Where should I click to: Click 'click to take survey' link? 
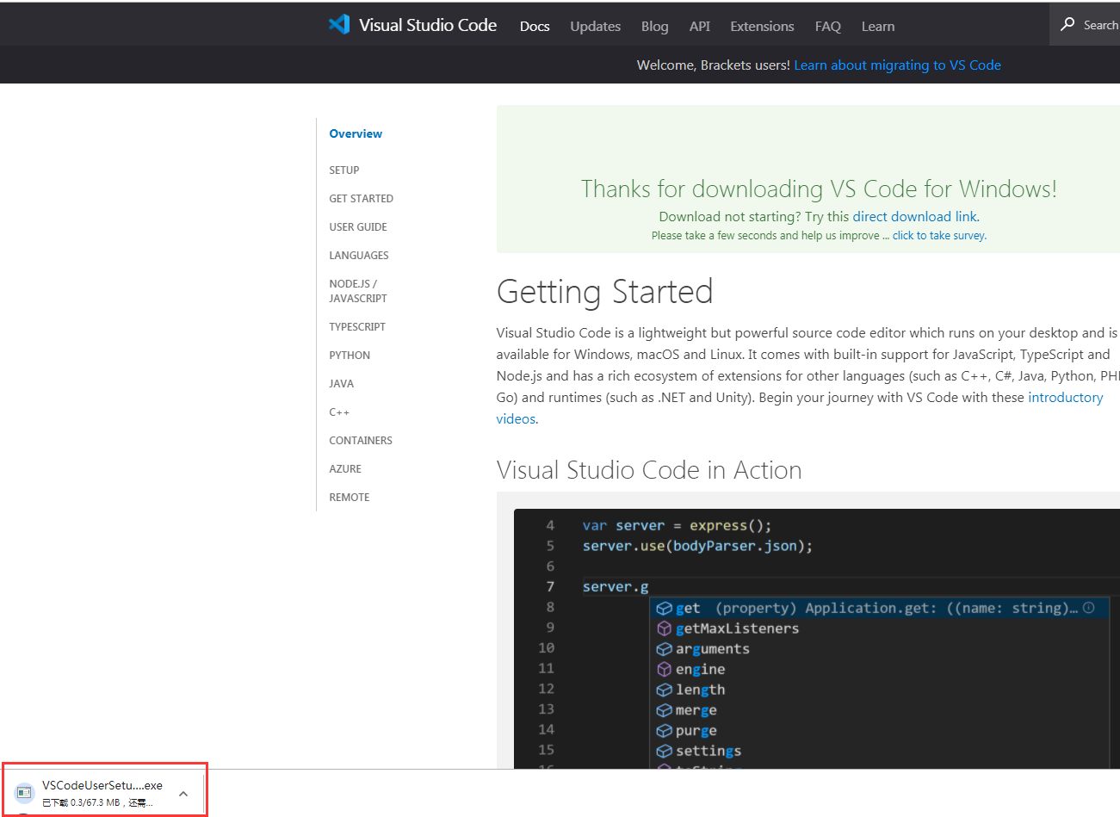(938, 236)
